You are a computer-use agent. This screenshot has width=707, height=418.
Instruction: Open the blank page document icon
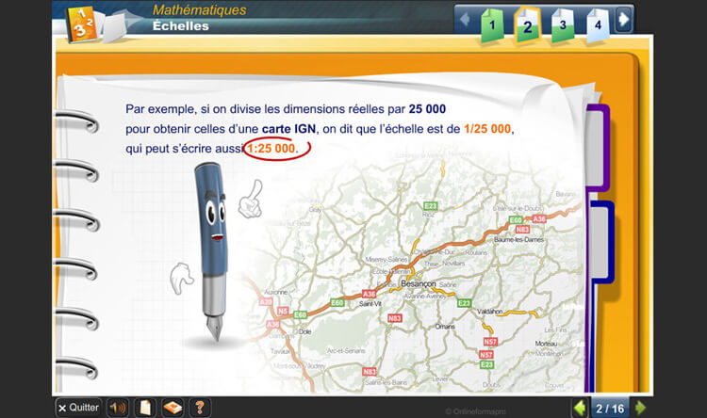(145, 408)
